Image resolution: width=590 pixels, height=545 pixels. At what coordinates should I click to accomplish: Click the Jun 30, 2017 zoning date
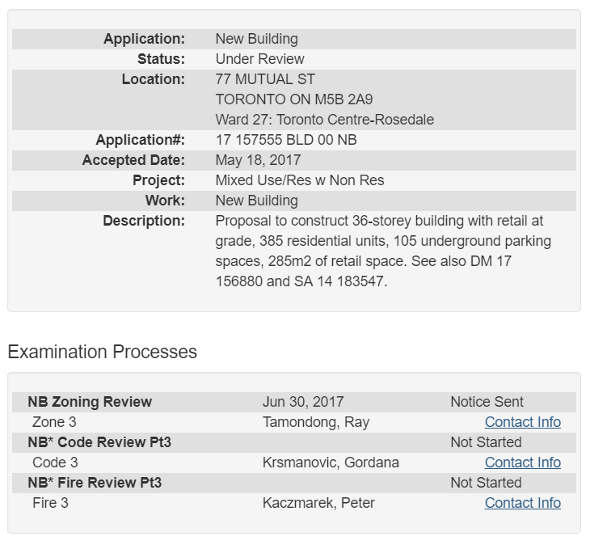[x=303, y=402]
